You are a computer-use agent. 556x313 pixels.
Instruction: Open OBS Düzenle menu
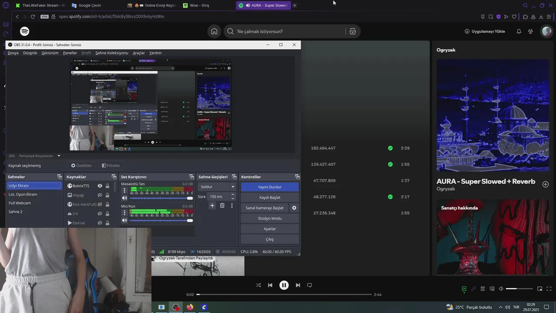coord(30,53)
